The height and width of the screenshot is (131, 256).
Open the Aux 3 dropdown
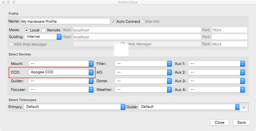coord(217,81)
